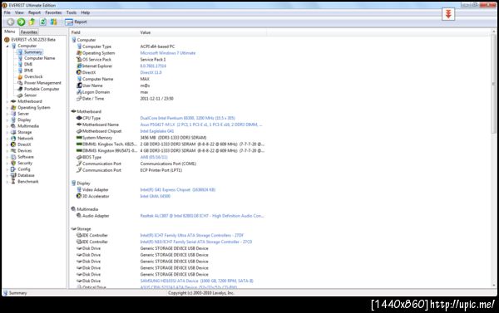Open the Microsoft Windows 7 Ultimate link
Viewport: 499px width, 313px height.
coord(168,53)
